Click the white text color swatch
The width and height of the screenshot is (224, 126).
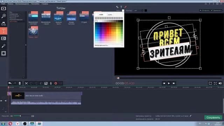[x=123, y=10]
